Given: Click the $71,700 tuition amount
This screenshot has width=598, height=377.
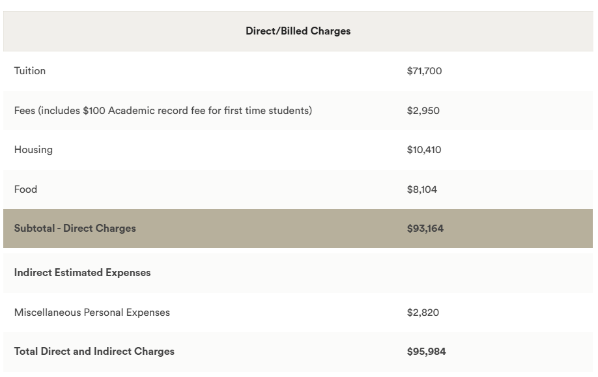Looking at the screenshot, I should (x=424, y=71).
